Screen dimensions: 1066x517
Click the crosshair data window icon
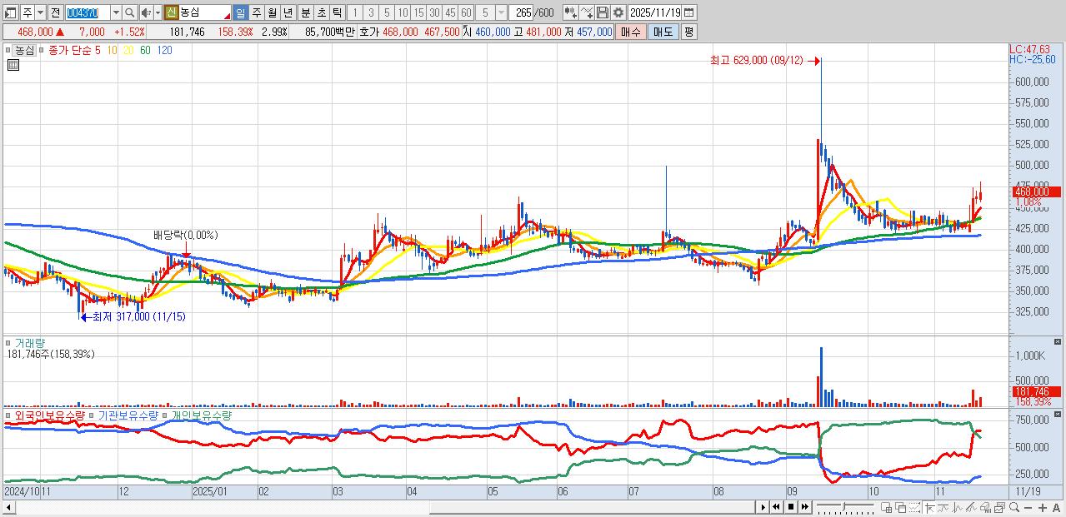(886, 507)
